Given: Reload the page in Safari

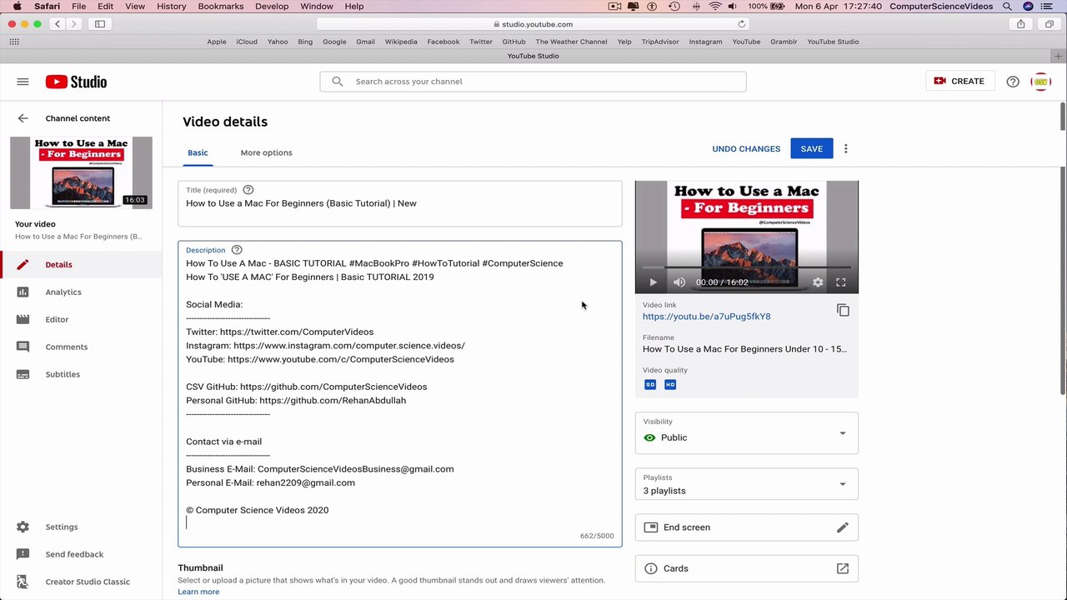Looking at the screenshot, I should pyautogui.click(x=741, y=24).
